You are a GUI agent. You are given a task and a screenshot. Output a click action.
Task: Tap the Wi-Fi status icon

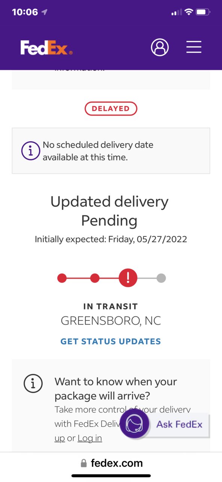point(188,12)
